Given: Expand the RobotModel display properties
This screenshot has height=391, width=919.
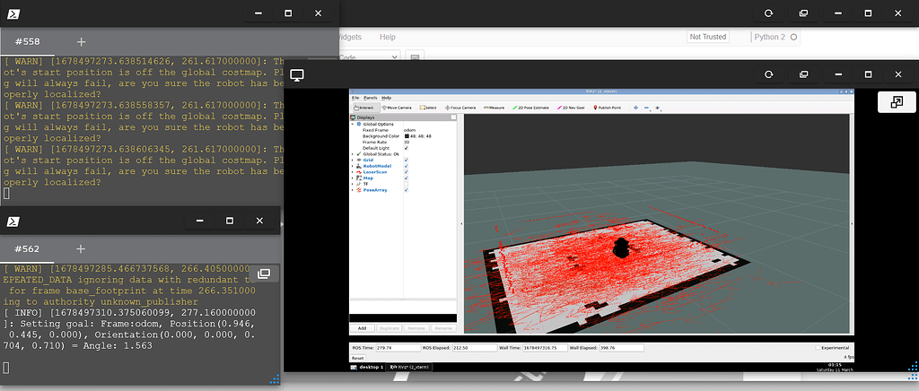Looking at the screenshot, I should click(352, 166).
